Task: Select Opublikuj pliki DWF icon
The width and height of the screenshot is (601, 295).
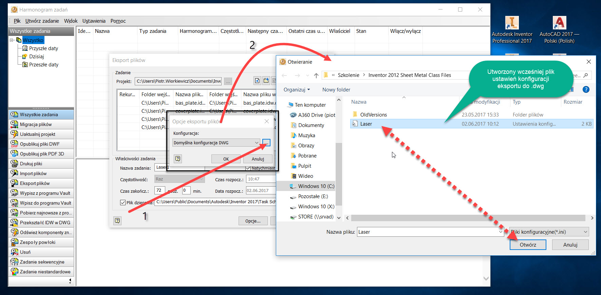Action: coord(14,144)
